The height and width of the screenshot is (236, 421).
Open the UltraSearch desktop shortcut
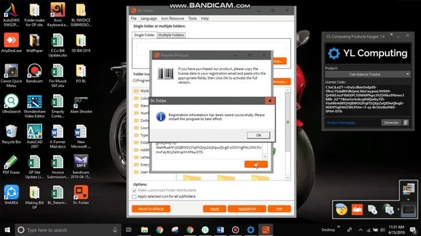click(x=11, y=104)
